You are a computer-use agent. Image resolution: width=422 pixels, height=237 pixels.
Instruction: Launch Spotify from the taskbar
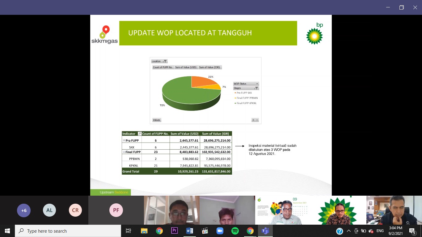click(235, 231)
